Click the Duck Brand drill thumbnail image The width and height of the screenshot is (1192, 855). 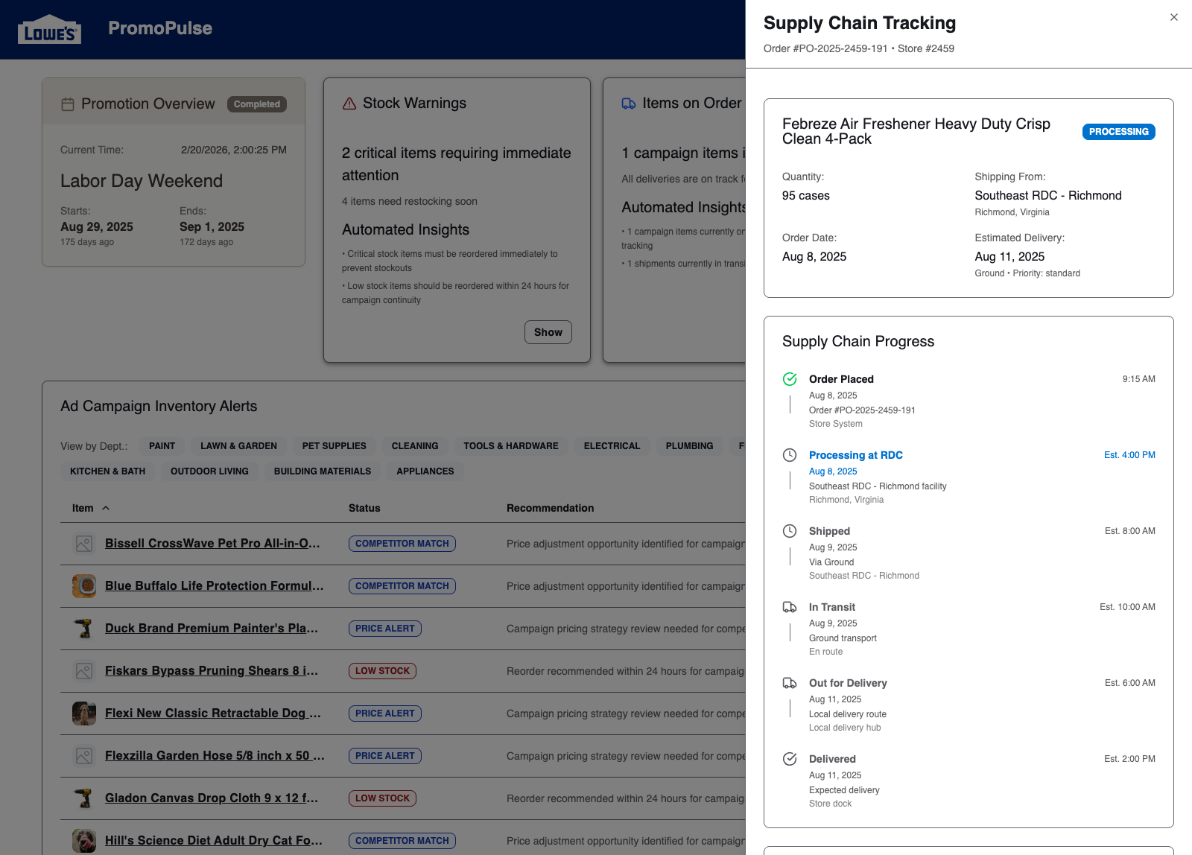[83, 628]
